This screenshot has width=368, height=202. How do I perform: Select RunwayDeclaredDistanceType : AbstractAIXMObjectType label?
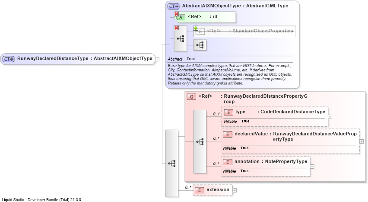tap(85, 58)
